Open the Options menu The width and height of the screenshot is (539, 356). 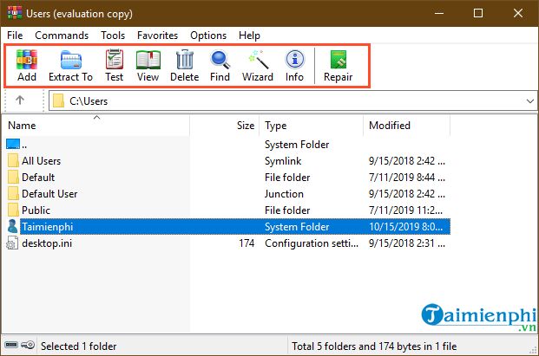point(208,36)
